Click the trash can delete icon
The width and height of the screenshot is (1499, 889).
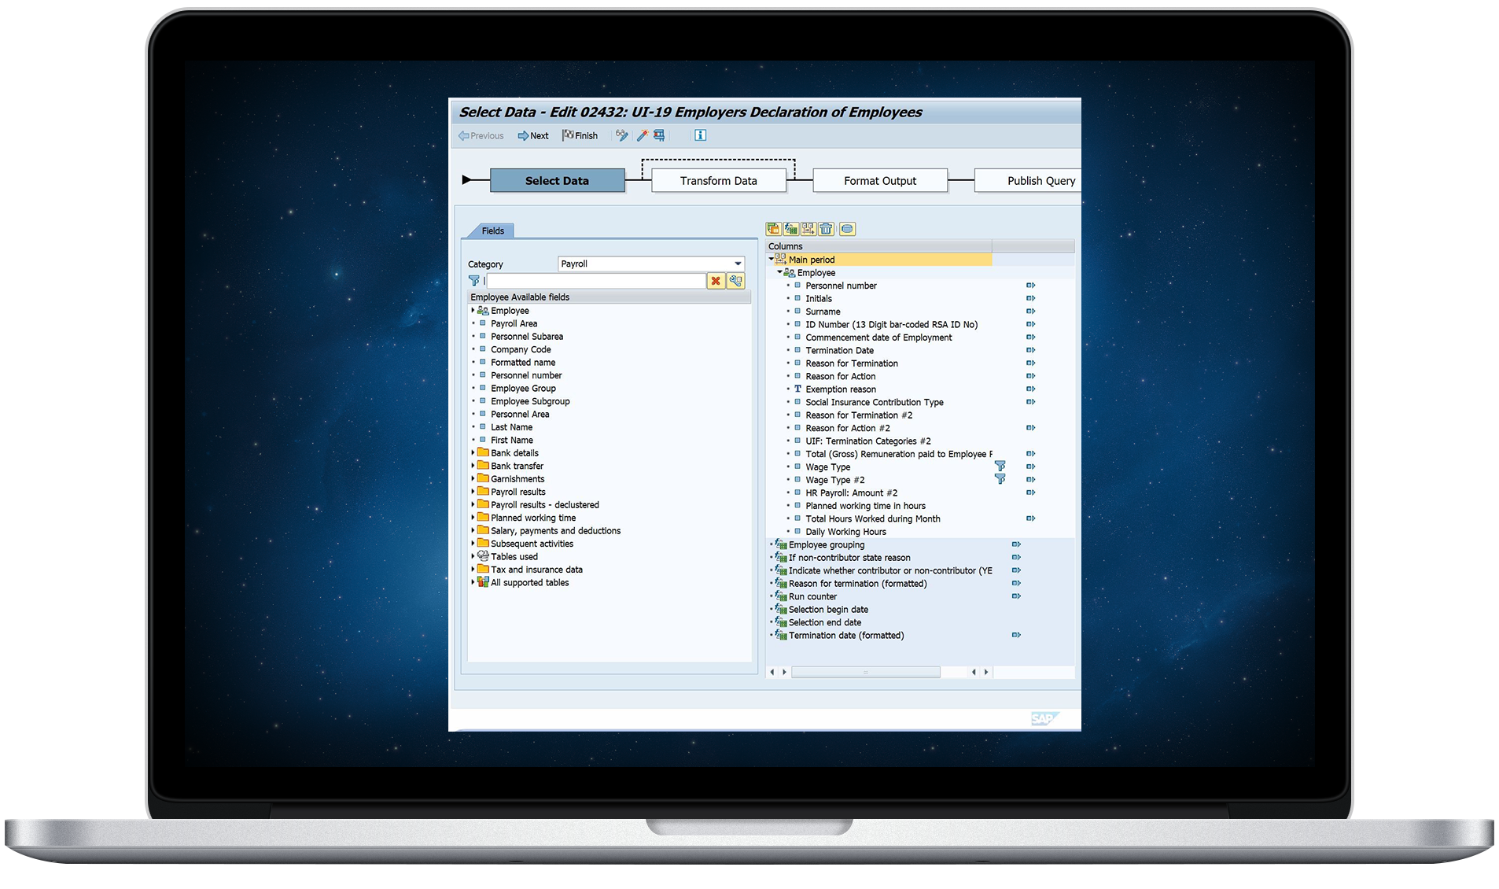(826, 229)
